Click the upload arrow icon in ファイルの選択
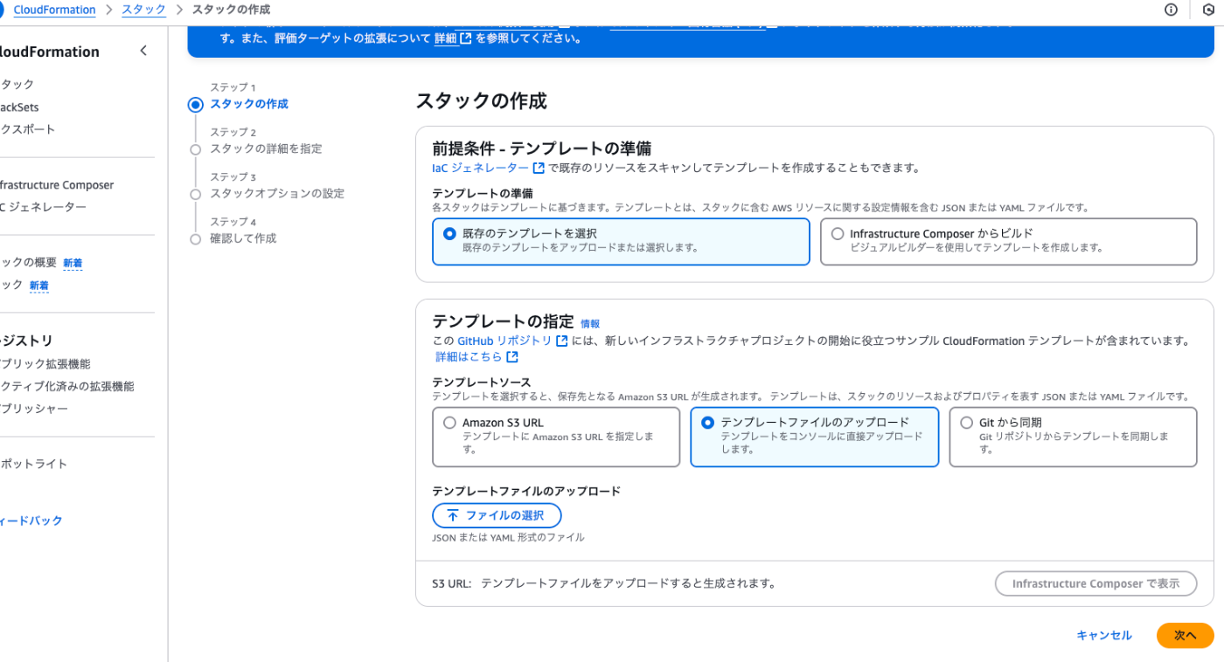Image resolution: width=1224 pixels, height=662 pixels. (x=453, y=515)
